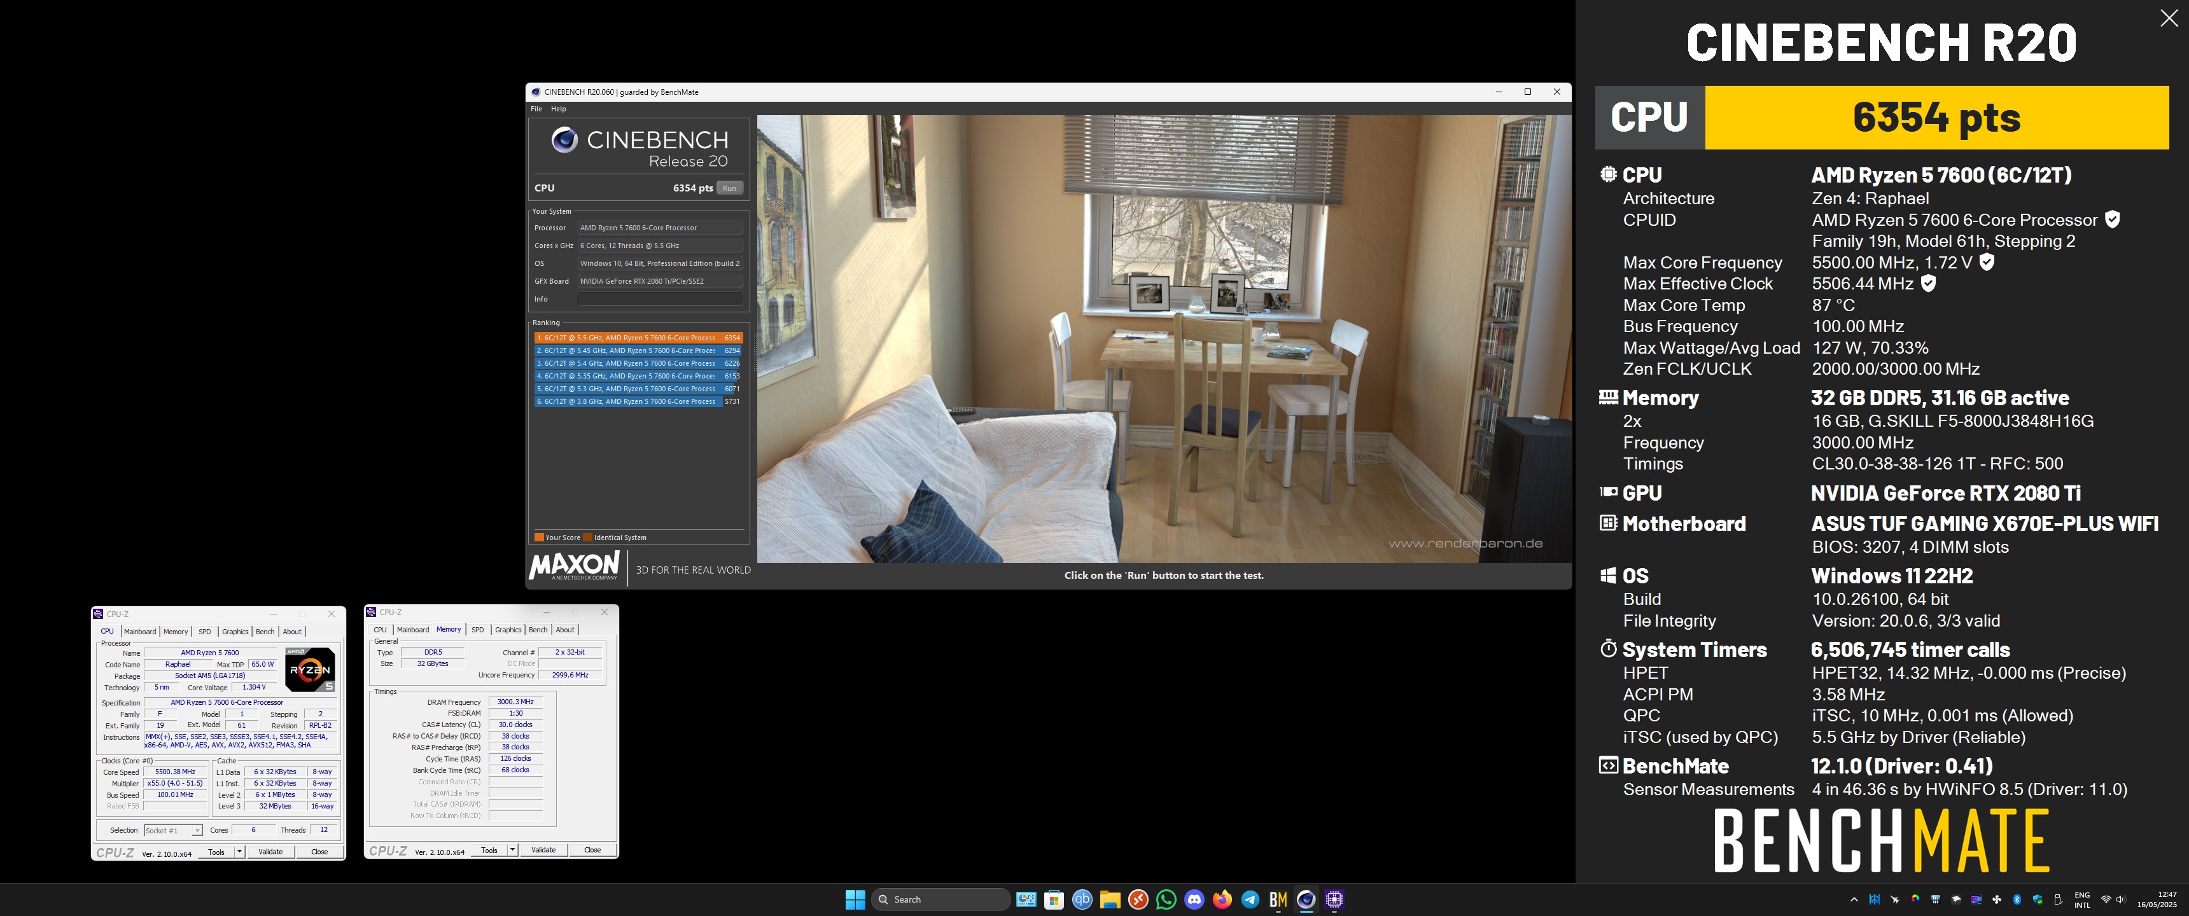
Task: Switch to Graphics tab in left CPU-Z
Action: (x=235, y=632)
